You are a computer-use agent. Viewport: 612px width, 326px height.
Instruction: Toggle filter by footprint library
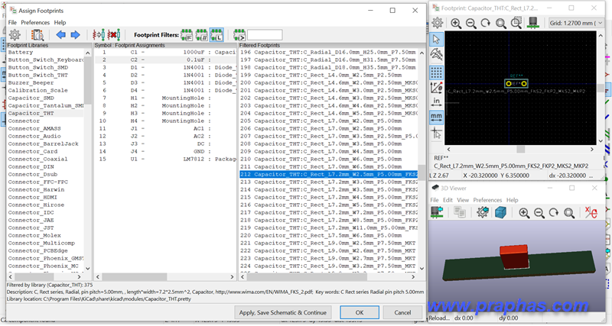218,35
